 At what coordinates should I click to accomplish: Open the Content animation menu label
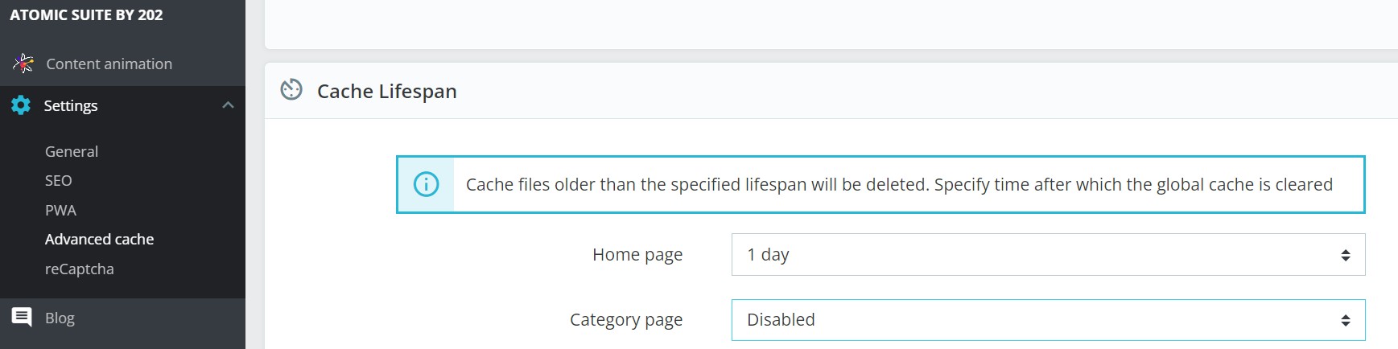click(x=109, y=64)
